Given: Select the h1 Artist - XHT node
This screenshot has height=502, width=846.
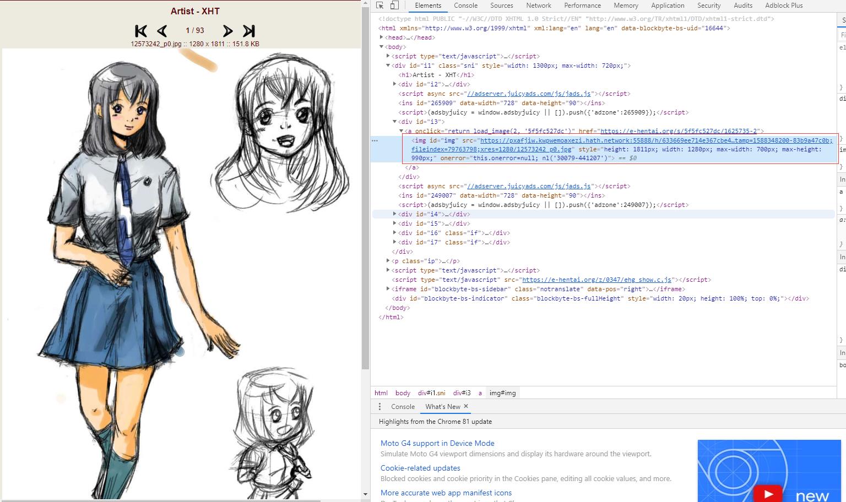Looking at the screenshot, I should tap(435, 75).
